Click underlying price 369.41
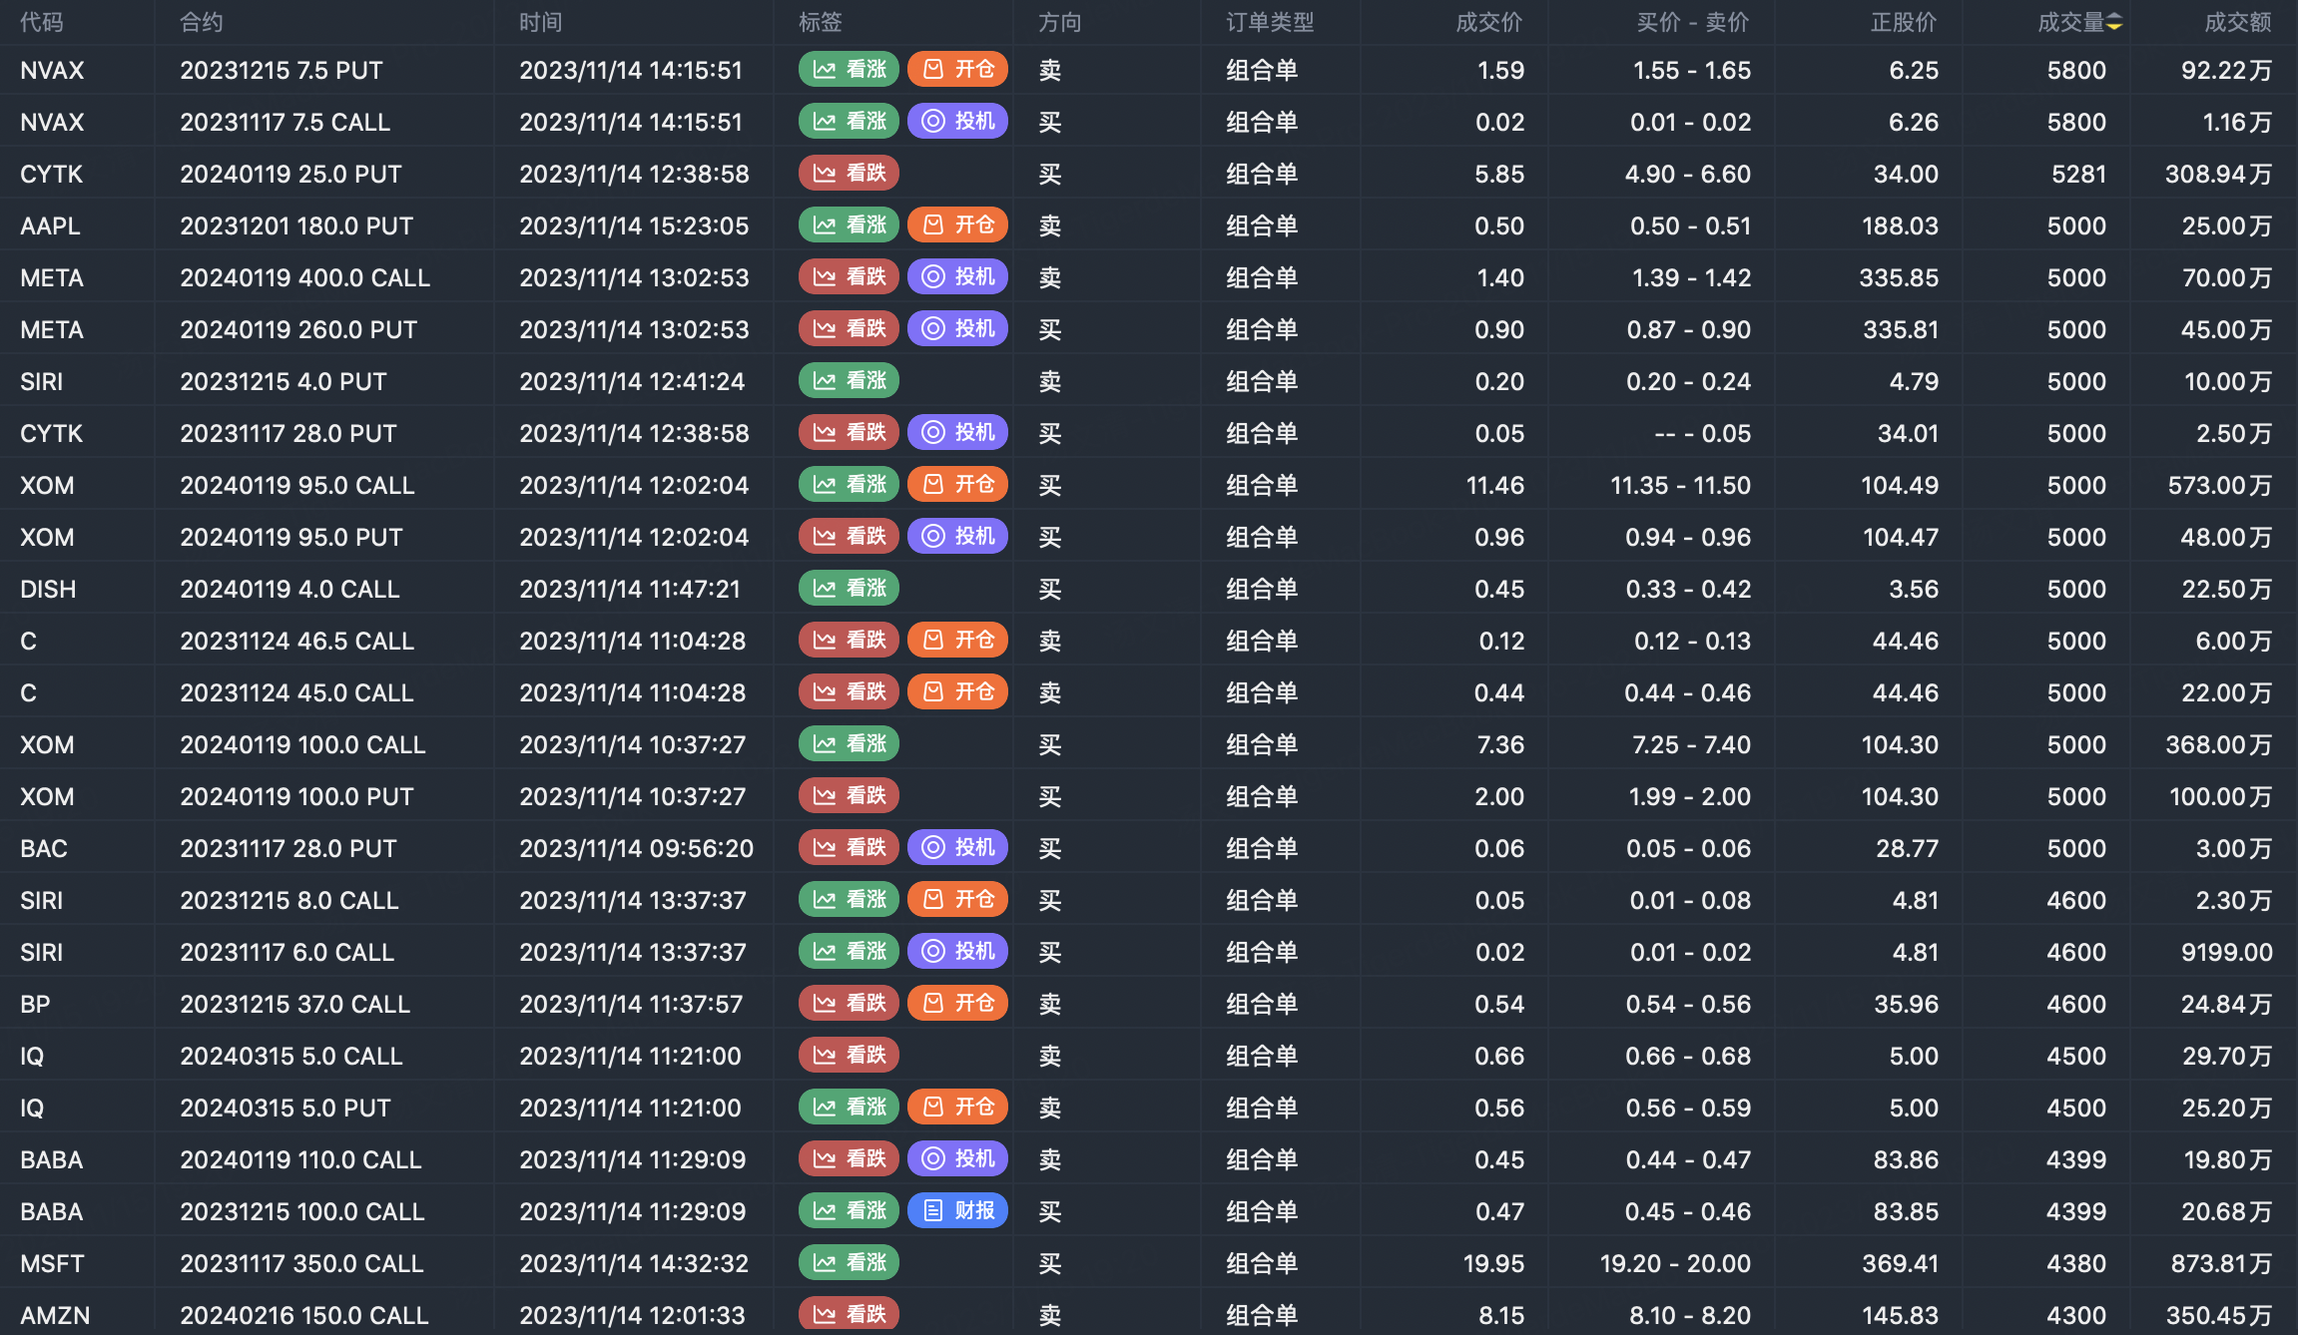Viewport: 2298px width, 1335px height. coord(1900,1263)
